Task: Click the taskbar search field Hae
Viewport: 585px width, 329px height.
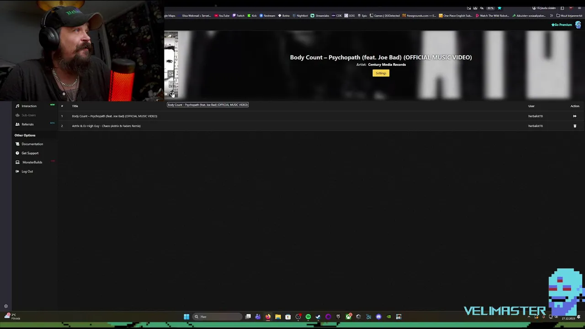Action: coord(218,317)
